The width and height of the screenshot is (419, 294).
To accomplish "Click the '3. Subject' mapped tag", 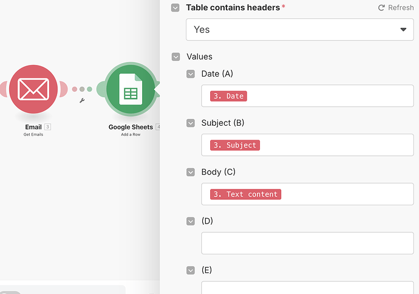I will 234,145.
